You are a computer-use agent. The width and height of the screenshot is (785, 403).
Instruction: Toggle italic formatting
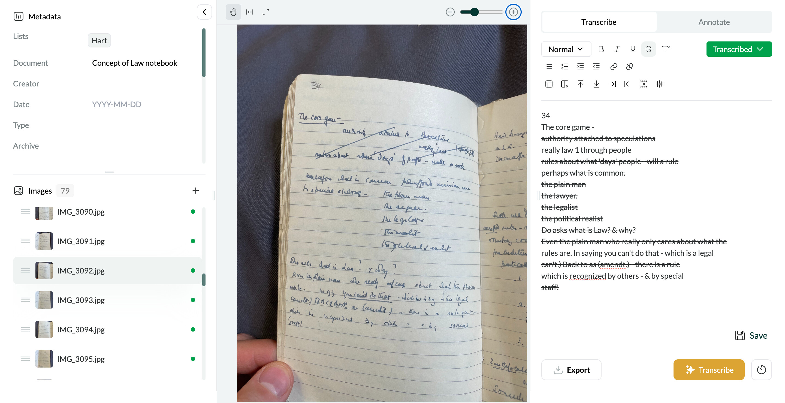[617, 49]
